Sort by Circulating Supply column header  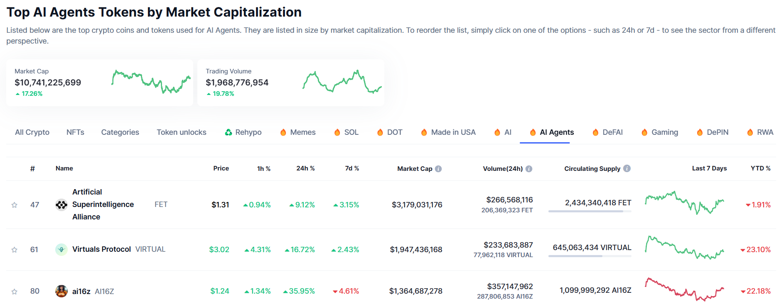(x=592, y=169)
